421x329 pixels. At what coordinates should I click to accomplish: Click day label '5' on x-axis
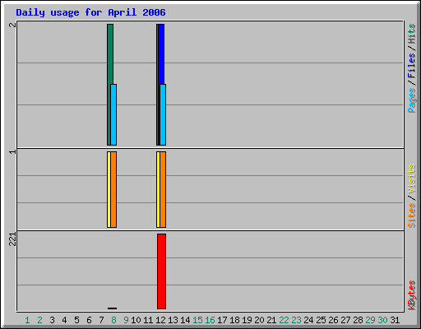pyautogui.click(x=76, y=320)
